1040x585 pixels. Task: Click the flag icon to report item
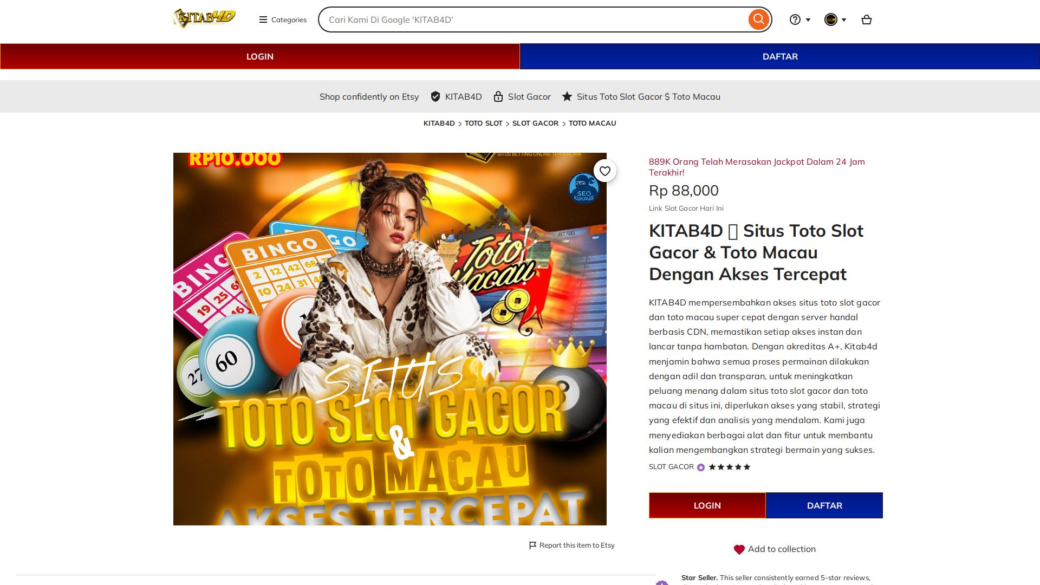(x=532, y=545)
